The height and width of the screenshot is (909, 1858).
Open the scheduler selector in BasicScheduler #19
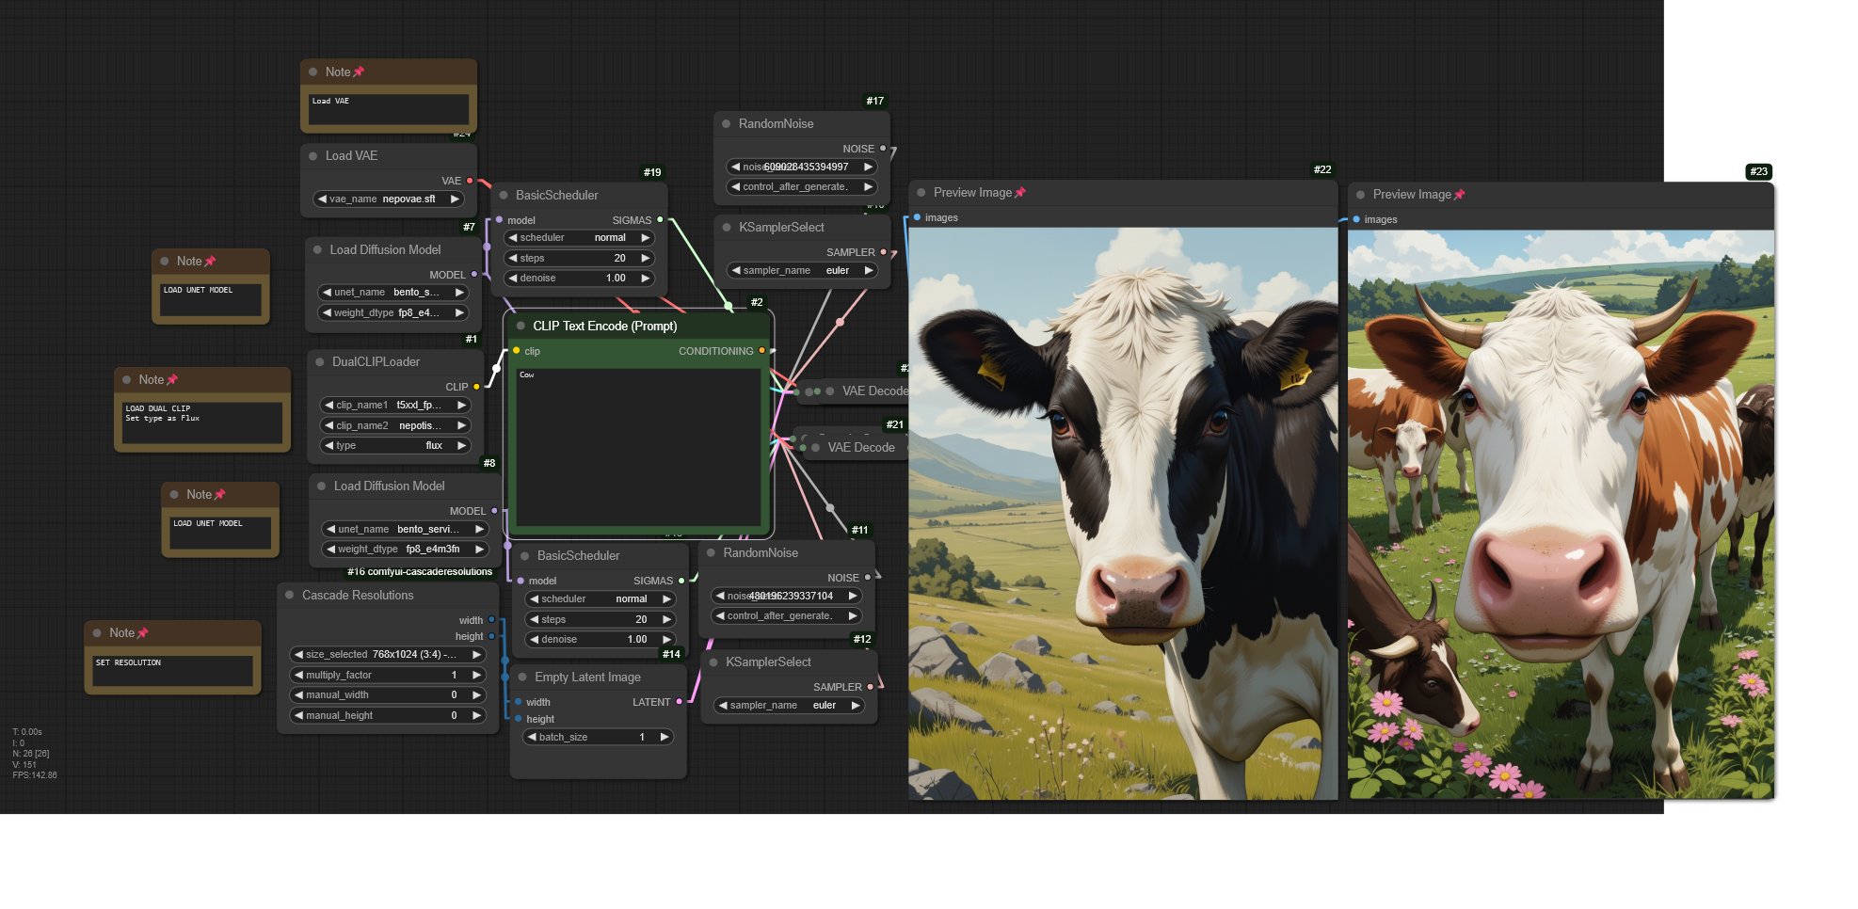pyautogui.click(x=579, y=237)
